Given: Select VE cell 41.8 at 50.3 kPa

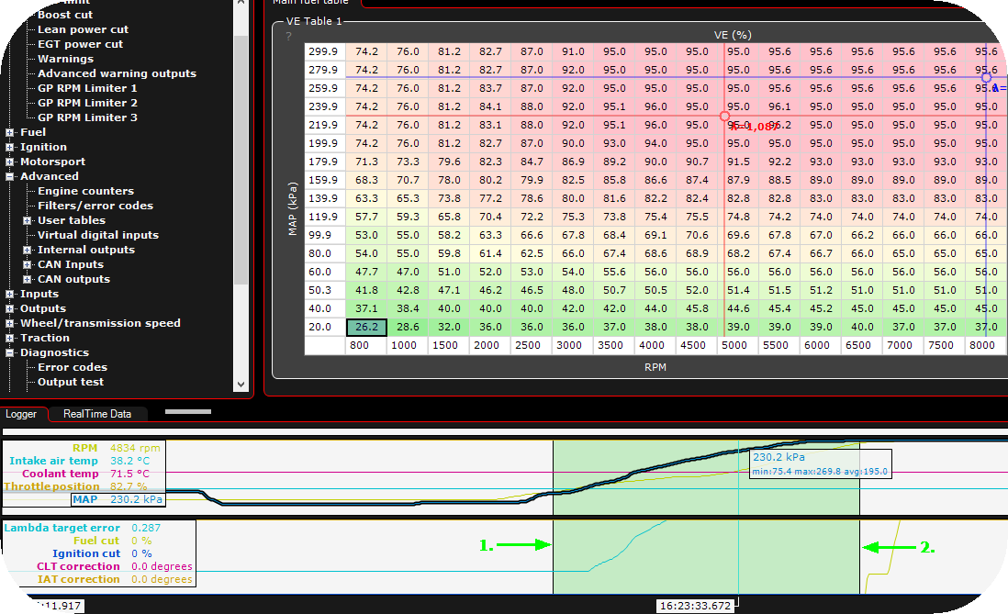Looking at the screenshot, I should 366,291.
